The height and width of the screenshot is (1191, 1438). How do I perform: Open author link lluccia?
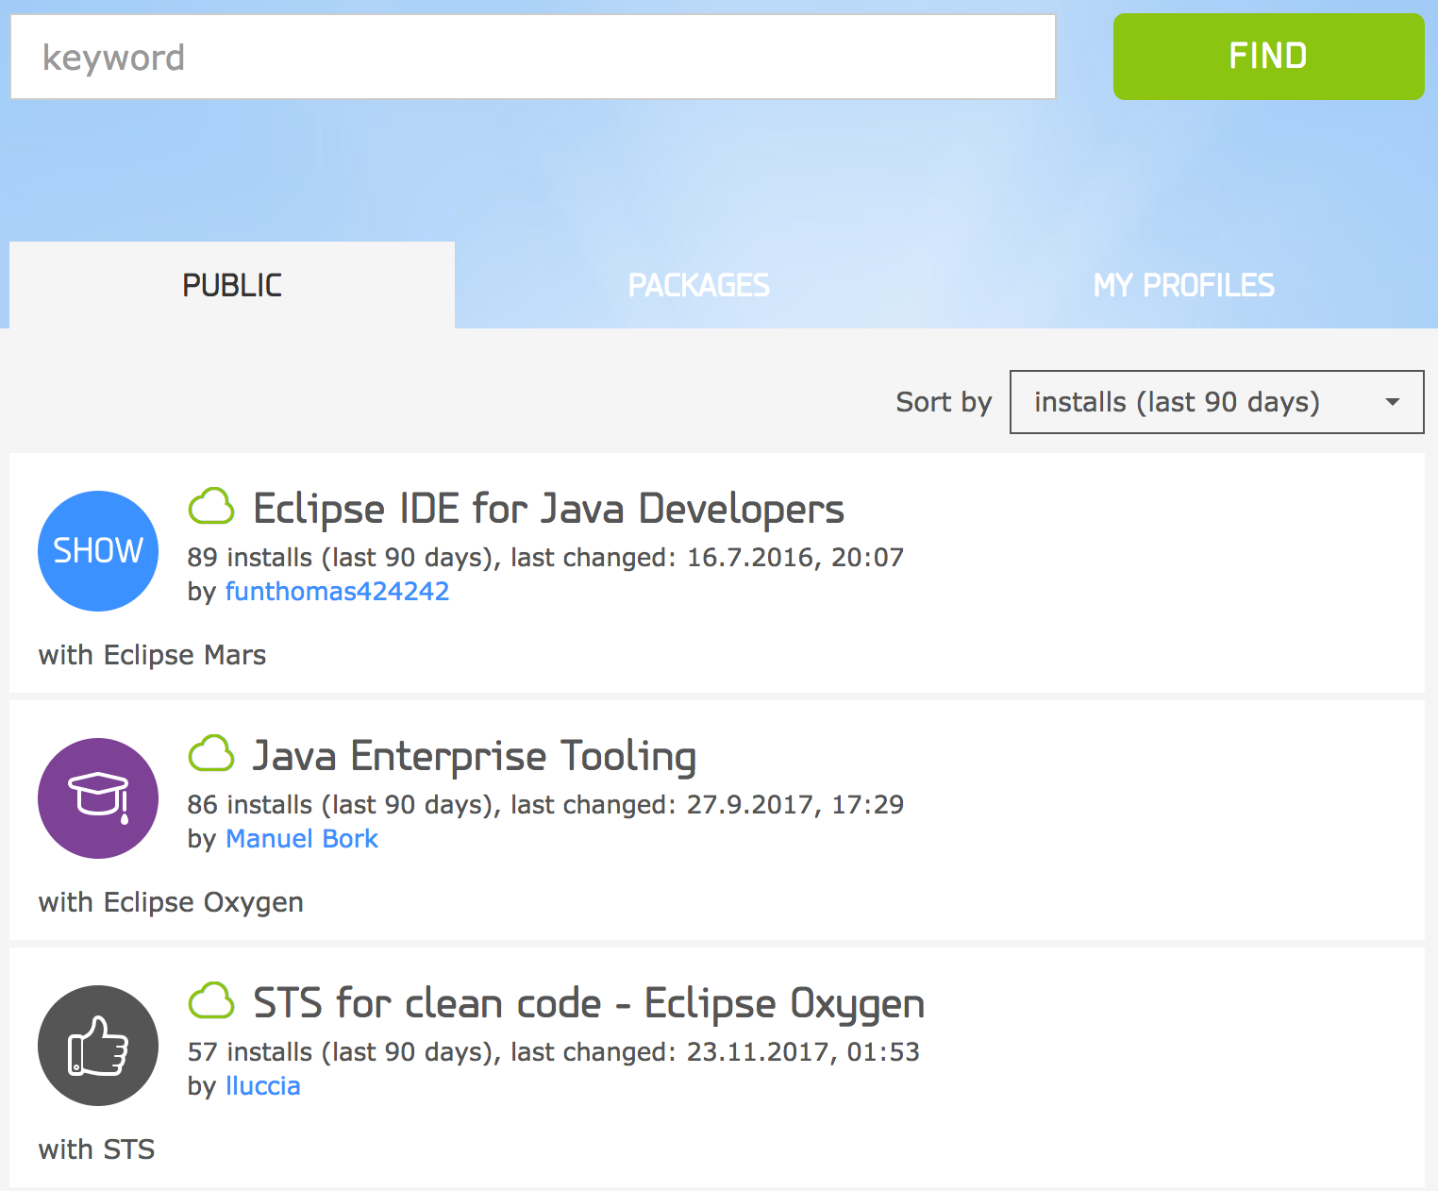[263, 1086]
